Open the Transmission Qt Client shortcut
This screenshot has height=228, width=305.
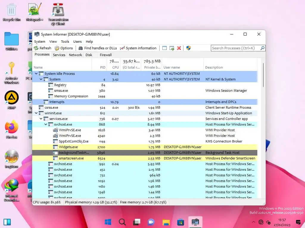click(58, 14)
